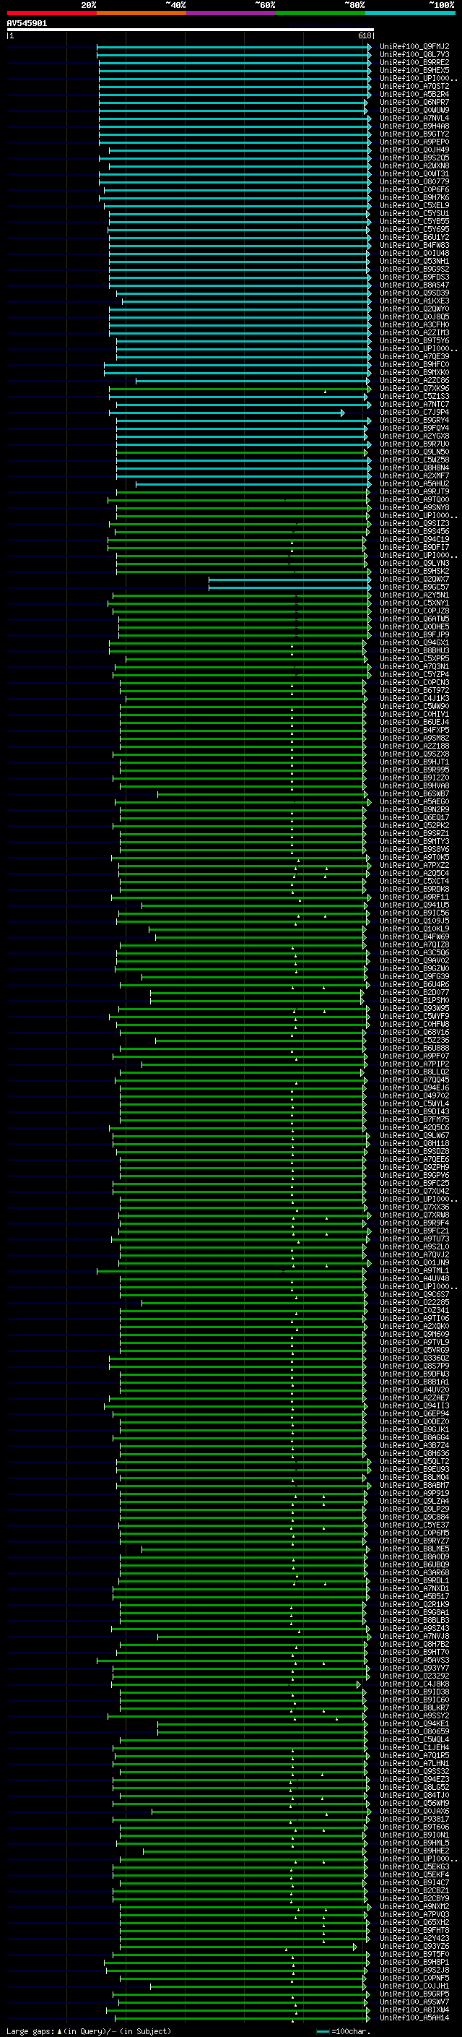462x2037 pixels.
Task: Select the UniRef100_B9H4A8 label
Action: [414, 126]
